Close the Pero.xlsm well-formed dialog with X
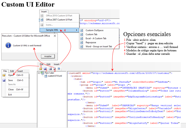 (x=55, y=36)
